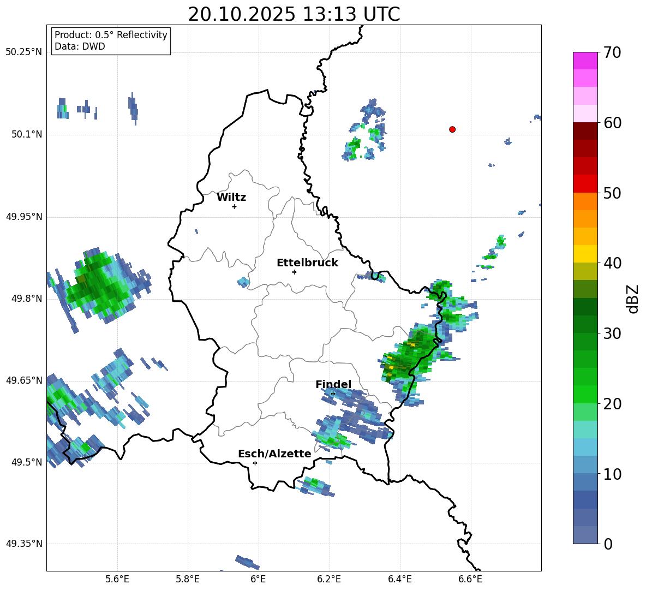Screen dimensions: 646x590
Task: Click the red dot marker on the map
Action: 452,129
